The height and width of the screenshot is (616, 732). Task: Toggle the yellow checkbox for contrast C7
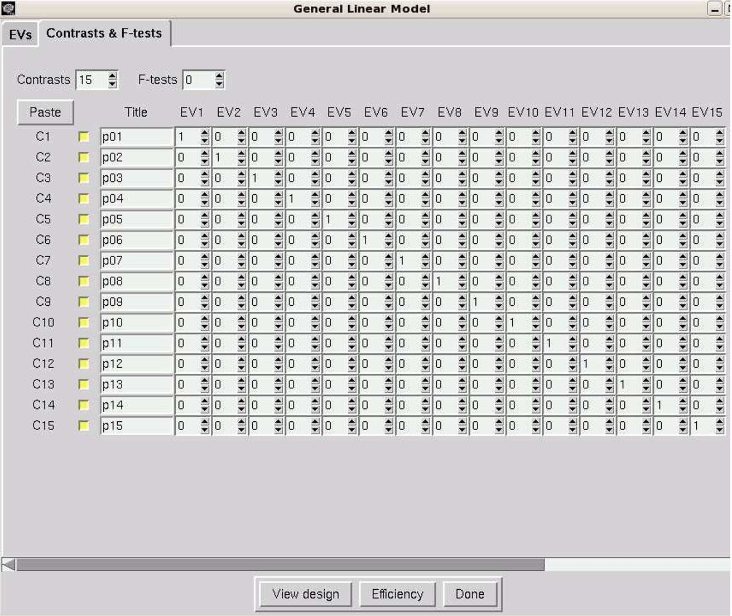pos(84,261)
